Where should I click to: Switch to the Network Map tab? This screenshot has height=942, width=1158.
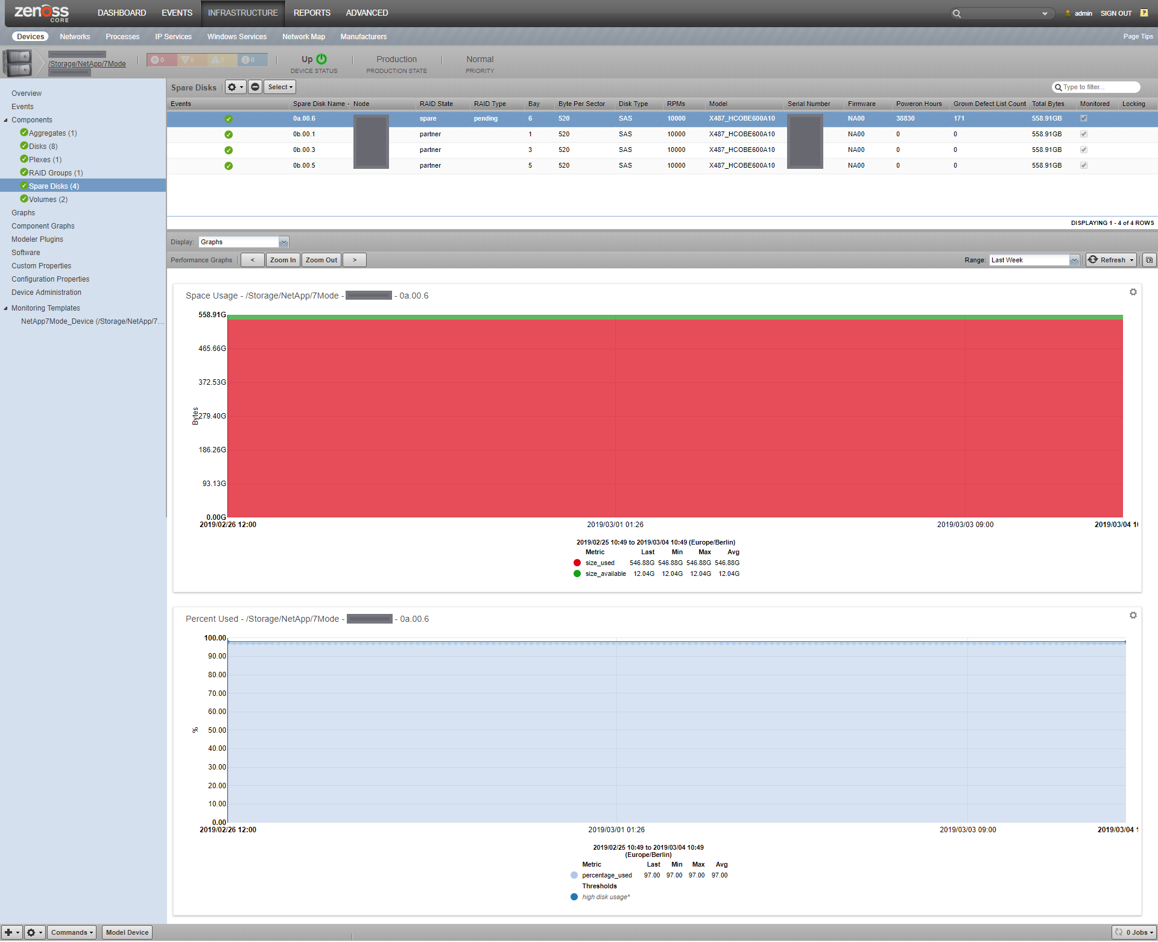[303, 37]
